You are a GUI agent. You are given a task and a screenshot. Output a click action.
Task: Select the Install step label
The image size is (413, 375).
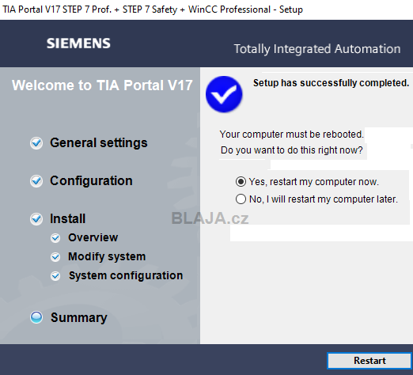click(68, 218)
